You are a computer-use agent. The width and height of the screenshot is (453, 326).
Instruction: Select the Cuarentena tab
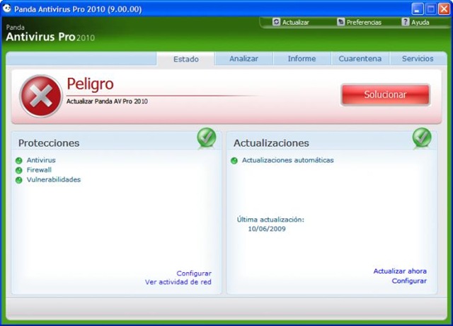click(360, 59)
